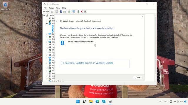
Task: Expand the Storage controllers category chevron
Action: pos(47,78)
